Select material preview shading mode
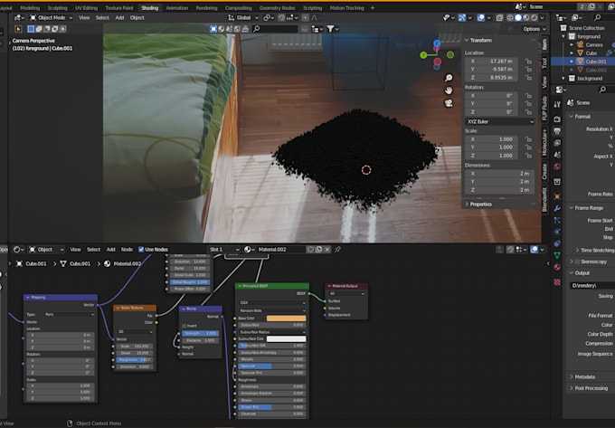This screenshot has width=615, height=428. click(x=526, y=18)
